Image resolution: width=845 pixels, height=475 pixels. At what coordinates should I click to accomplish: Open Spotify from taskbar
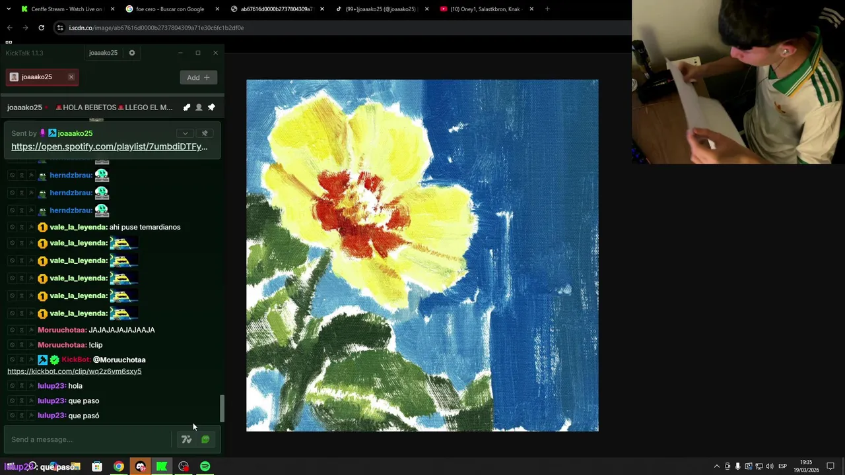205,467
